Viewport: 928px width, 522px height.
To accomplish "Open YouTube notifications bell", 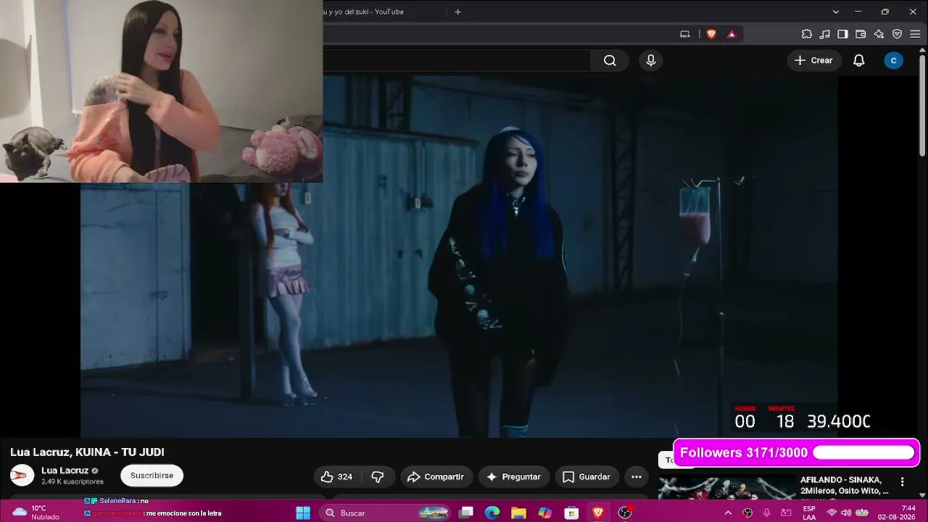I will 859,61.
